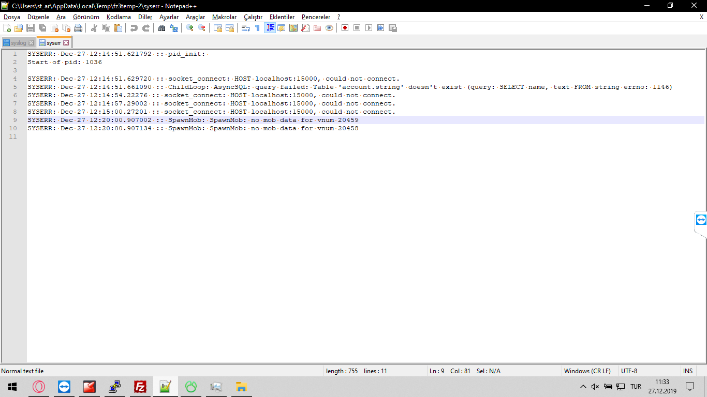Toggle the indent guide toolbar button
The image size is (707, 397).
(270, 28)
